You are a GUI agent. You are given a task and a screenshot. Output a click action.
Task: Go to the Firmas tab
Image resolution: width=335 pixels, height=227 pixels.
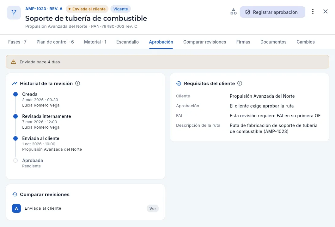point(243,42)
